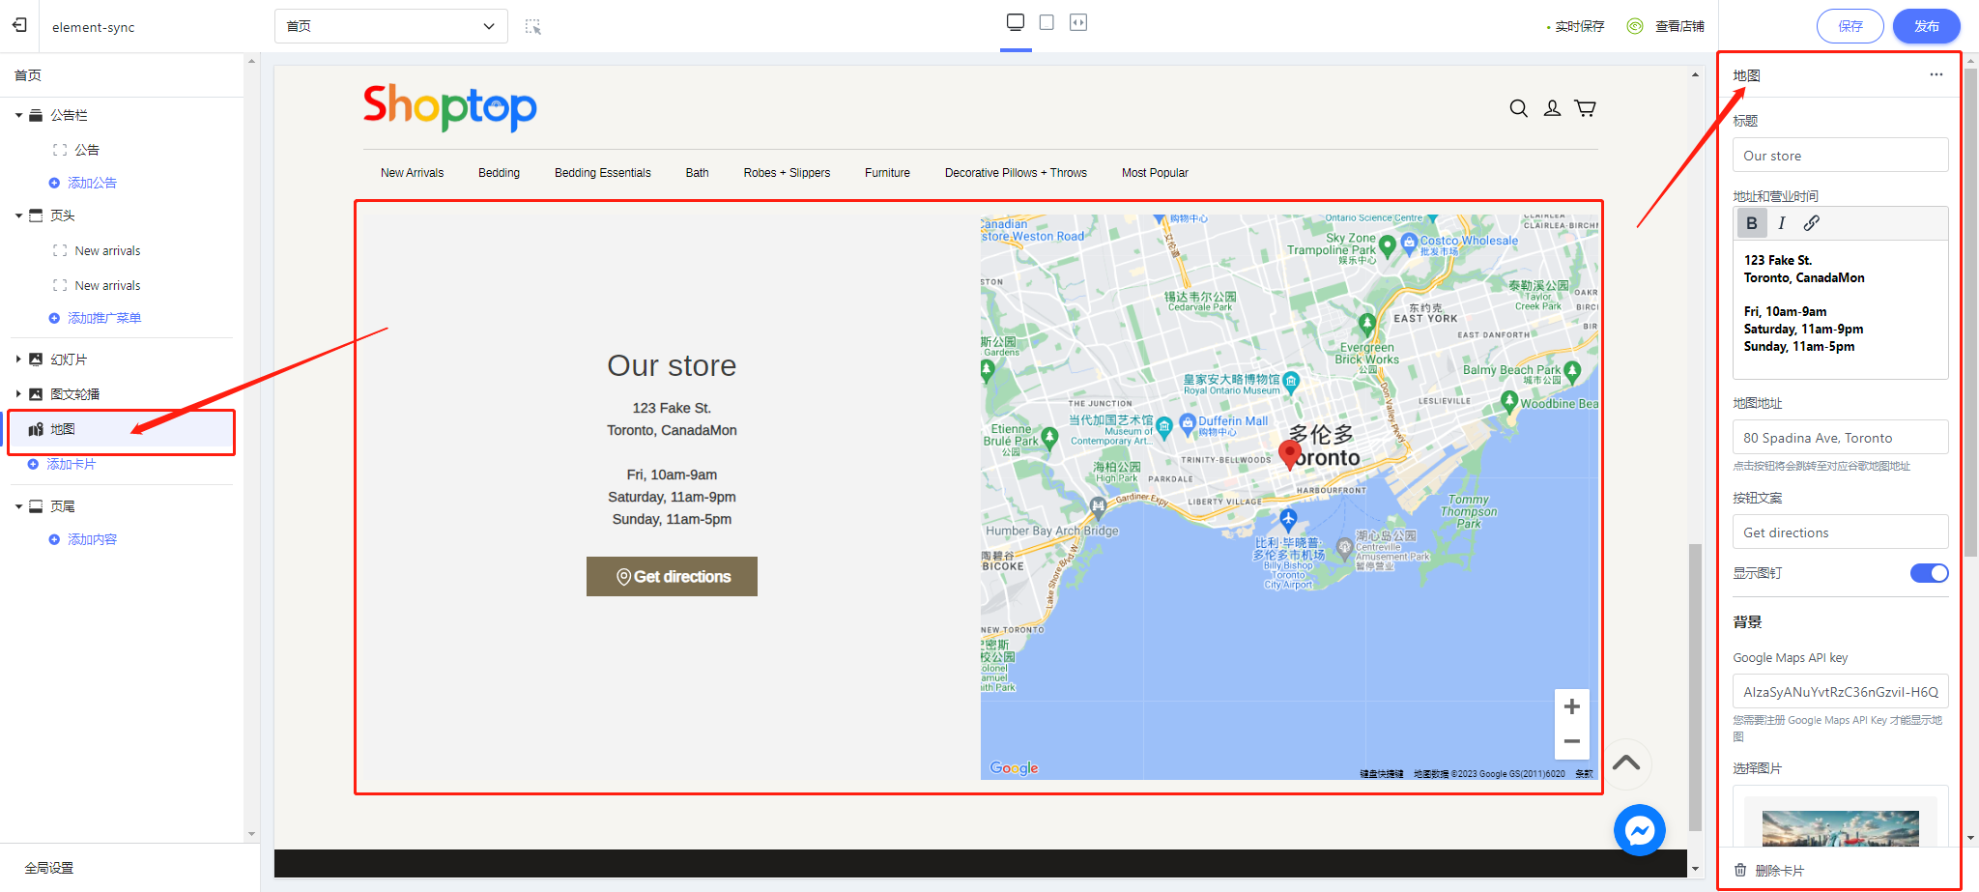Open Most Popular nav item
Viewport: 1979px width, 892px height.
coord(1155,173)
